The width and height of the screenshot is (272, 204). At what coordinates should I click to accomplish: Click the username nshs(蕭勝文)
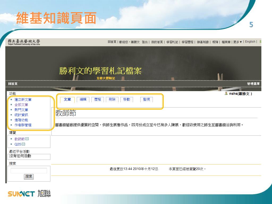[x=240, y=94]
